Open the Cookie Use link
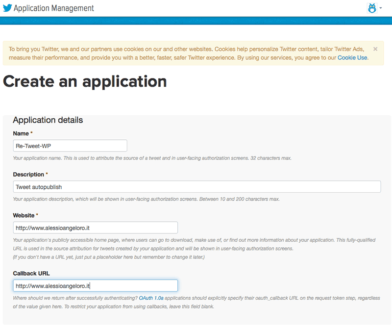The height and width of the screenshot is (333, 392). (352, 57)
